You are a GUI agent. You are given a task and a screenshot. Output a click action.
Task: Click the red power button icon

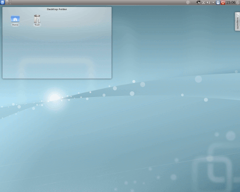coord(223,2)
